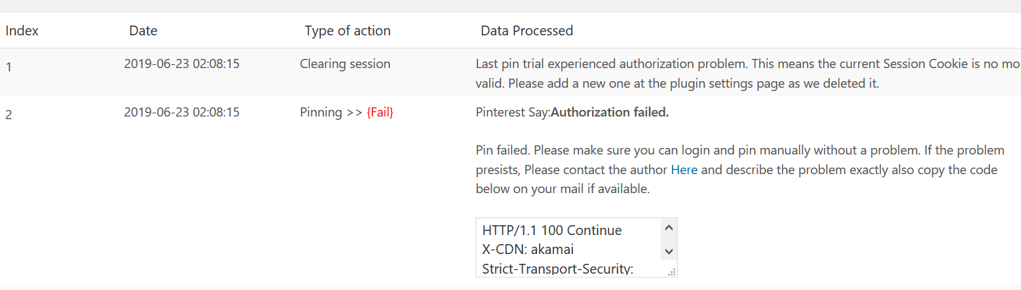Click index number 1 row cell

tap(9, 66)
